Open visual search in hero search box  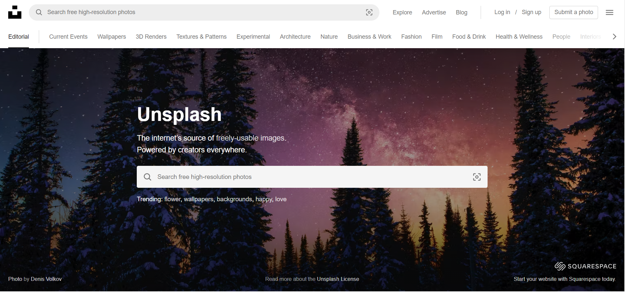(477, 177)
